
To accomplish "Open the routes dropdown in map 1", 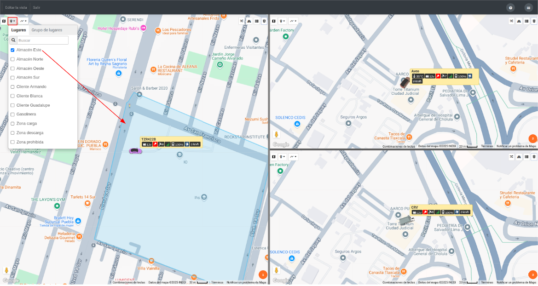I will [23, 21].
